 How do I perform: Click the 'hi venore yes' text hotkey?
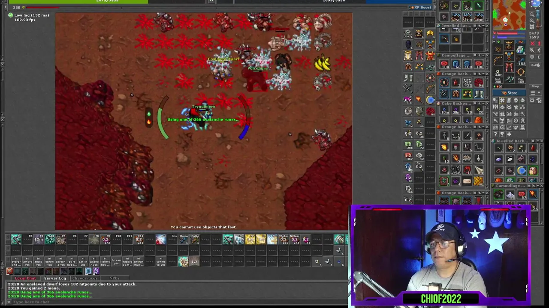[27, 262]
